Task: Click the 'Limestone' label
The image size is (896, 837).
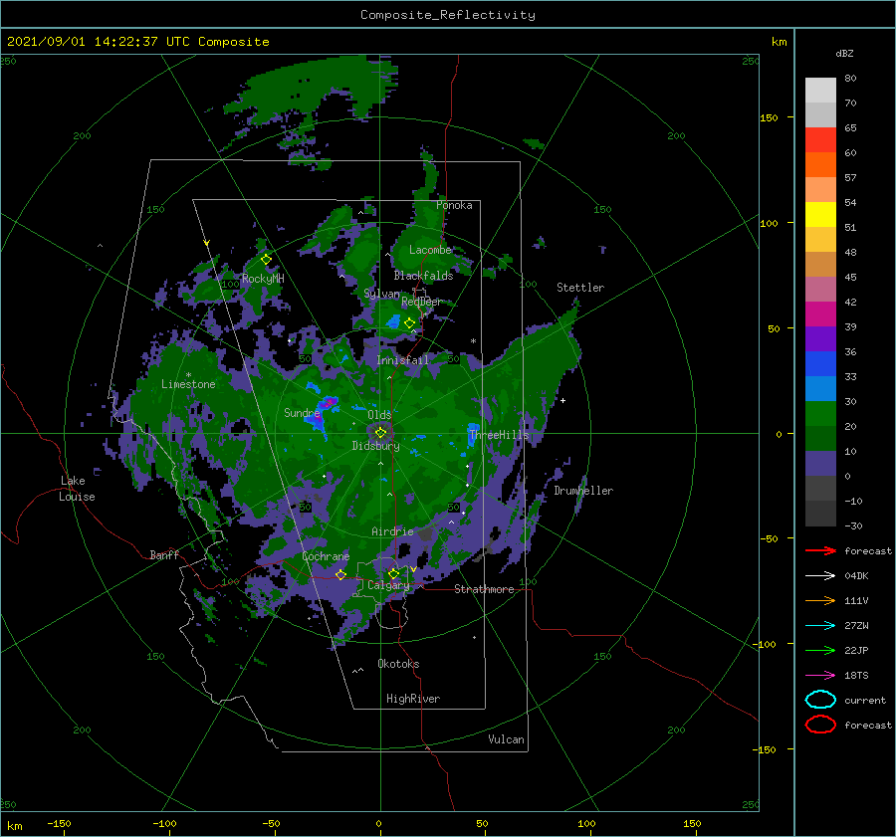Action: (188, 384)
